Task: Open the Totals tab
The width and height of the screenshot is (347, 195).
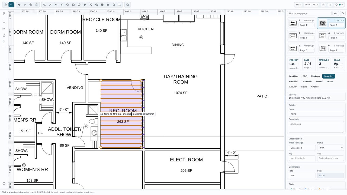Action: (330, 82)
